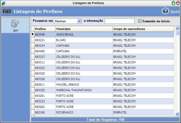Click the vertical scrollbar thumb
181x123 pixels.
coord(177,33)
